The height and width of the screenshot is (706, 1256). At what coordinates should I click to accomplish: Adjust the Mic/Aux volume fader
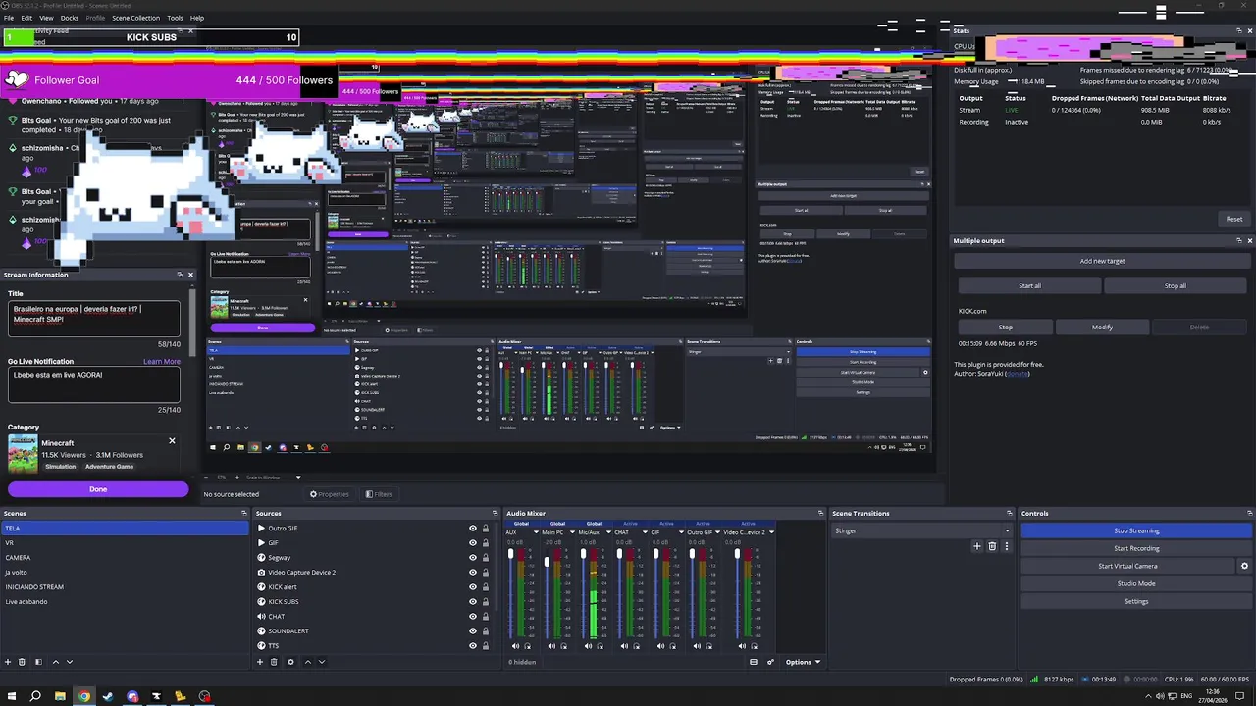pyautogui.click(x=583, y=555)
